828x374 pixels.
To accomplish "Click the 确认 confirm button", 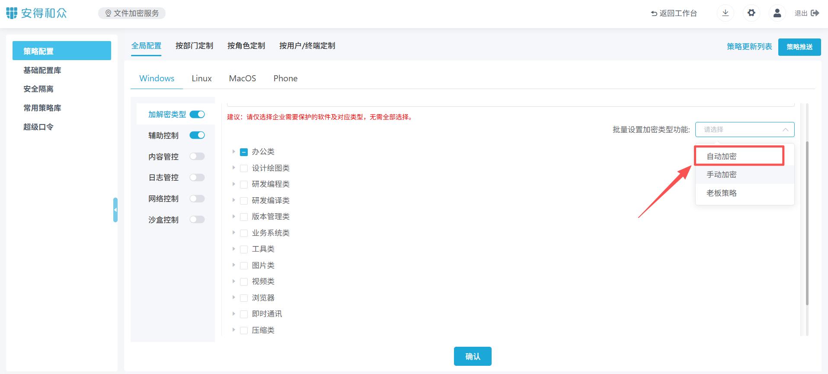I will click(x=473, y=356).
